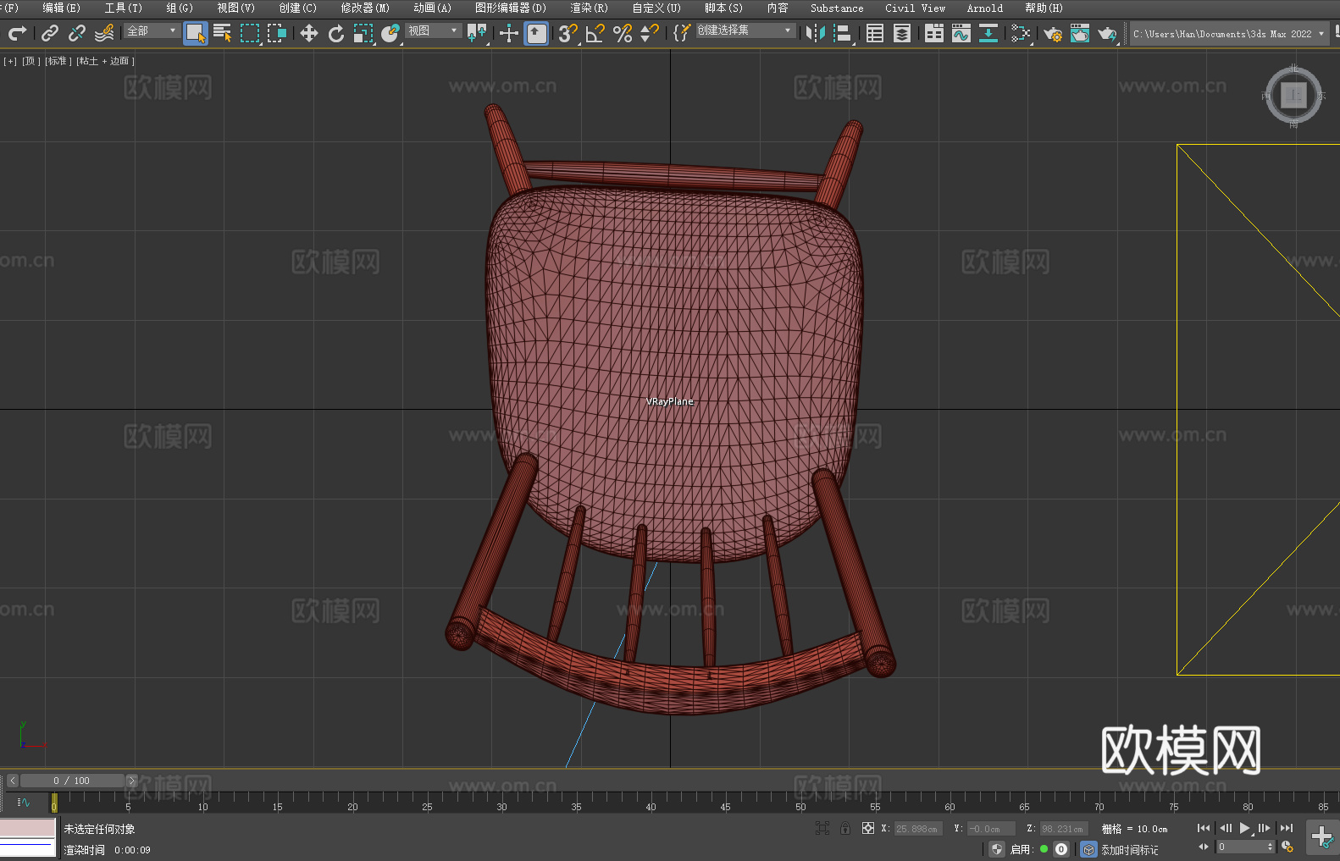Viewport: 1340px width, 861px height.
Task: Click the [标准] viewport shading label
Action: 58,61
